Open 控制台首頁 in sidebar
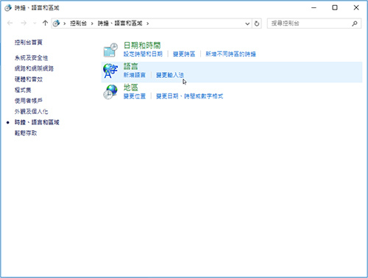368x278 pixels. click(x=29, y=43)
